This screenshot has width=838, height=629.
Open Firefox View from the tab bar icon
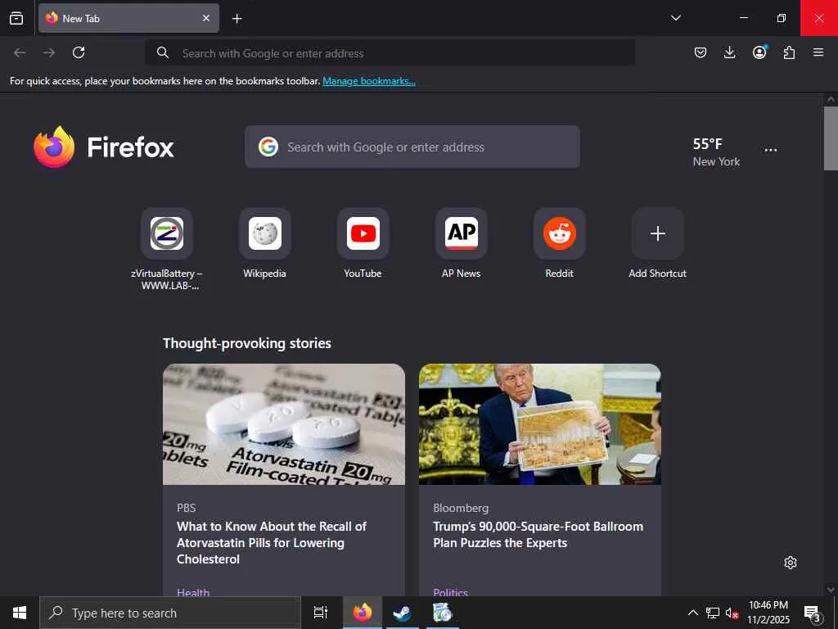(16, 18)
